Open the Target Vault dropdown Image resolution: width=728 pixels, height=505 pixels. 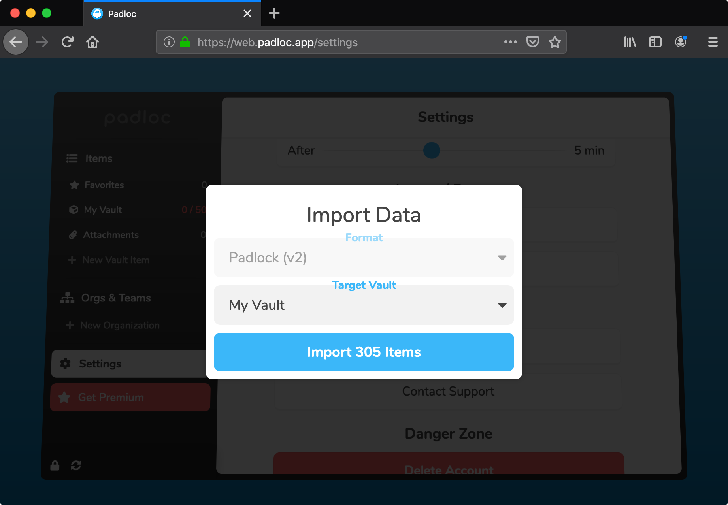(x=364, y=305)
